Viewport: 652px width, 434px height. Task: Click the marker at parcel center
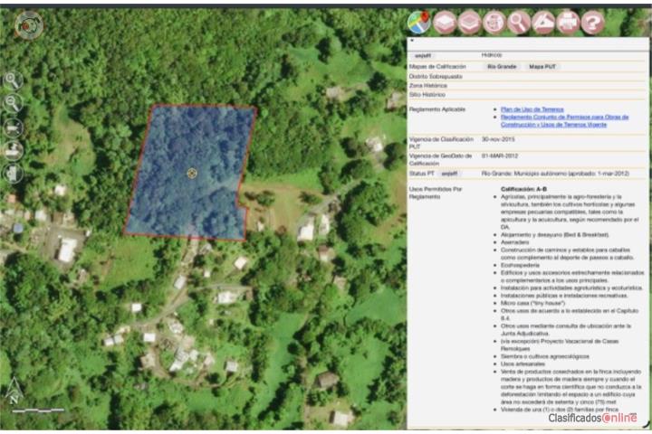point(192,174)
